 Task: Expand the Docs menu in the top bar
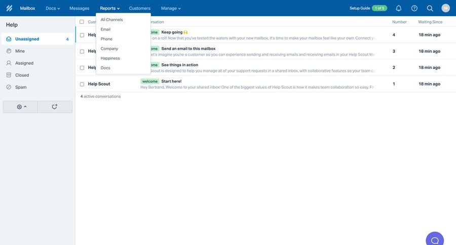[x=53, y=8]
